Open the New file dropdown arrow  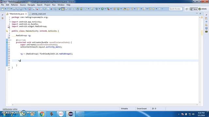tap(6, 9)
